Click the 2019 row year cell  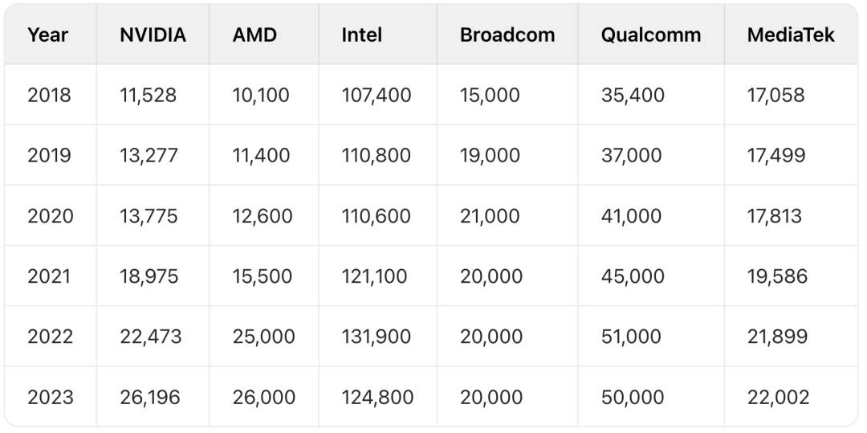[x=49, y=155]
